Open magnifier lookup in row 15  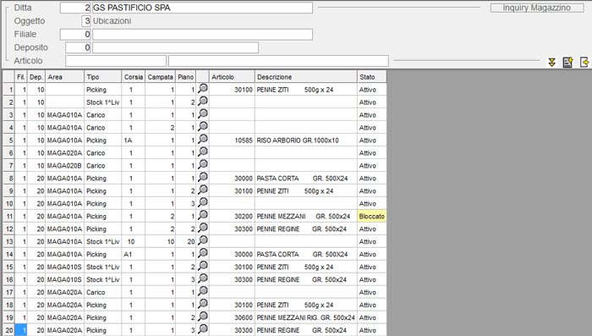203,266
